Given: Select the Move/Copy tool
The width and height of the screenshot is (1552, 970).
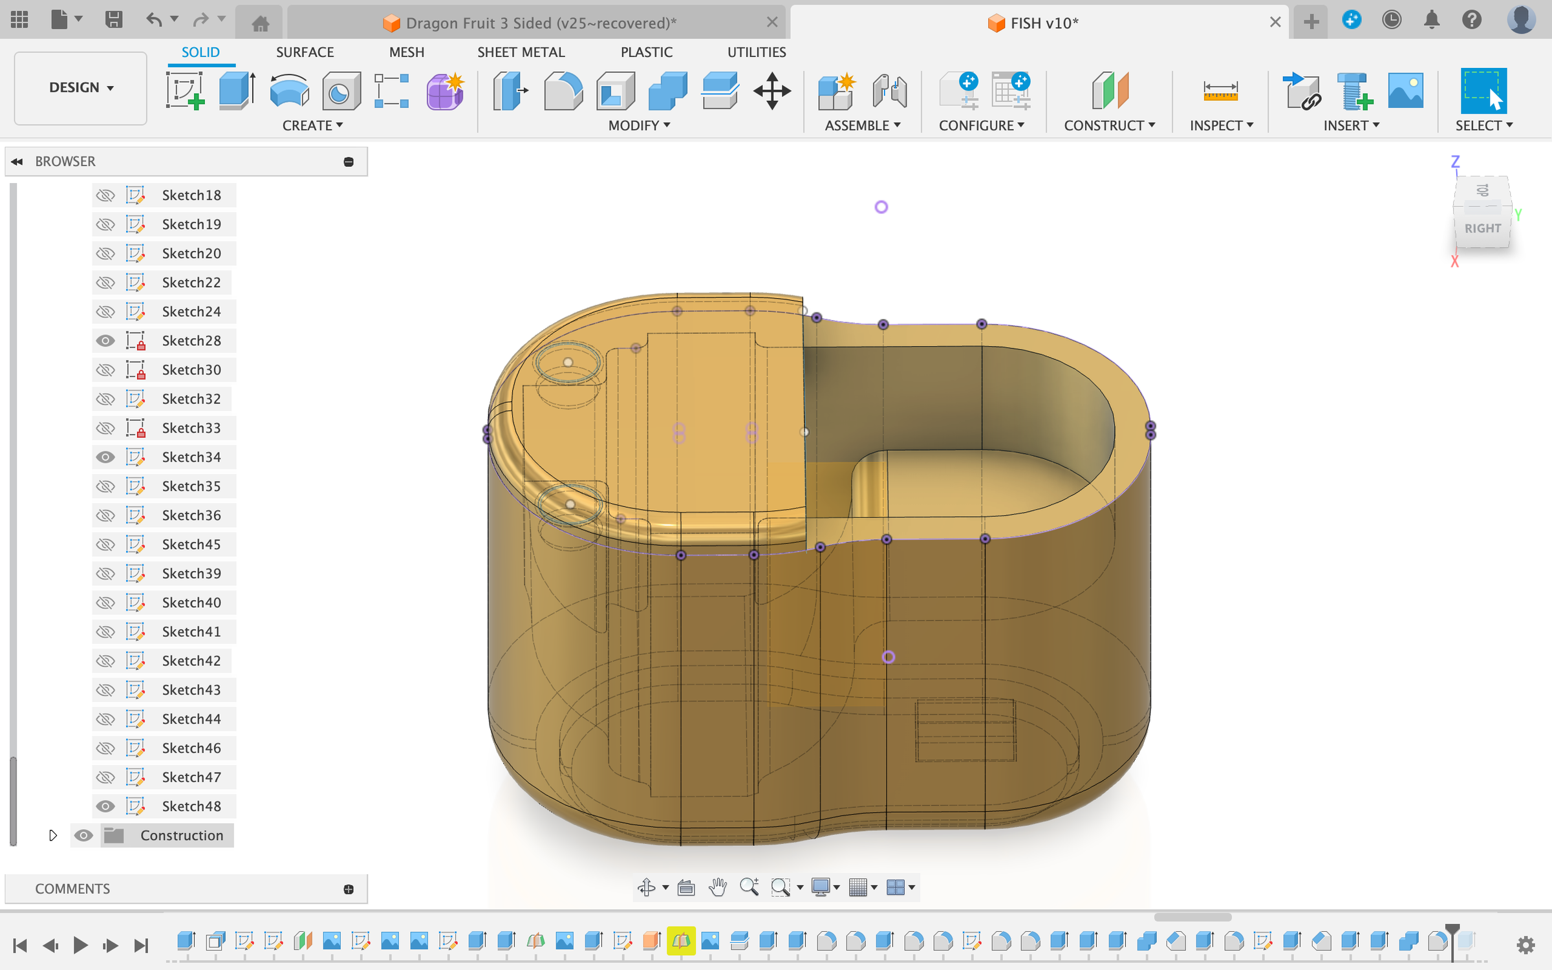Looking at the screenshot, I should tap(771, 91).
